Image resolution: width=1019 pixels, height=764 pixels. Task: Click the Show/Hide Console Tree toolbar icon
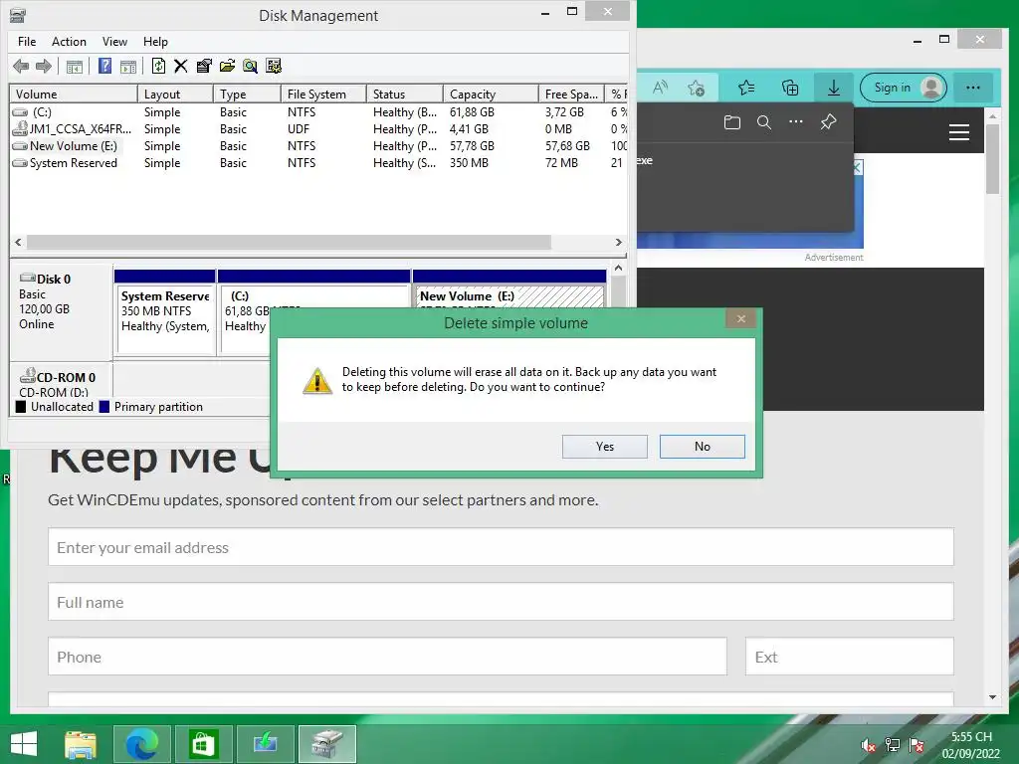[75, 67]
